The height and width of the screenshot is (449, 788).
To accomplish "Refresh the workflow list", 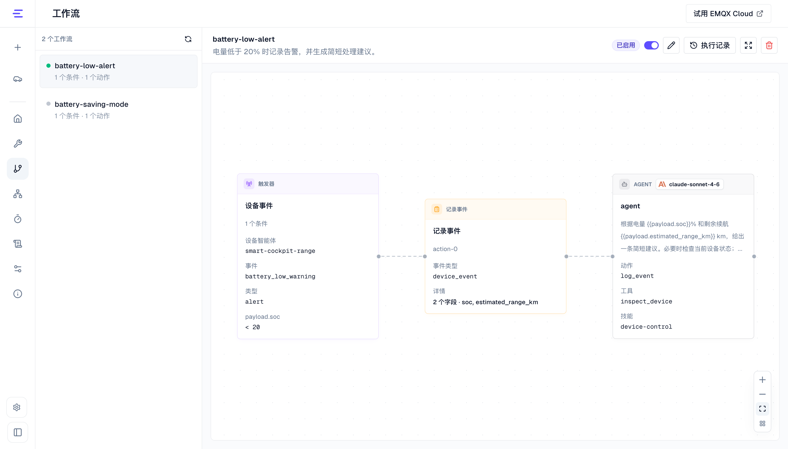I will click(x=188, y=39).
